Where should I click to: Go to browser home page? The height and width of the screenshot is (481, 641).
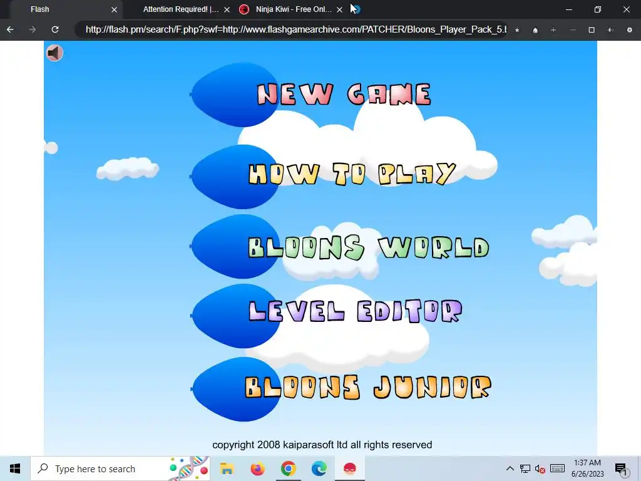(x=535, y=30)
